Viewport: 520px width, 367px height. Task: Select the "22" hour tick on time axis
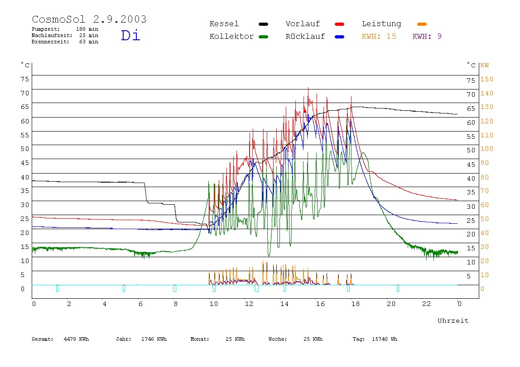coord(427,304)
